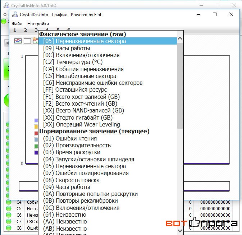Click the gray-blue legend swatch
The width and height of the screenshot is (242, 235).
(x=36, y=139)
